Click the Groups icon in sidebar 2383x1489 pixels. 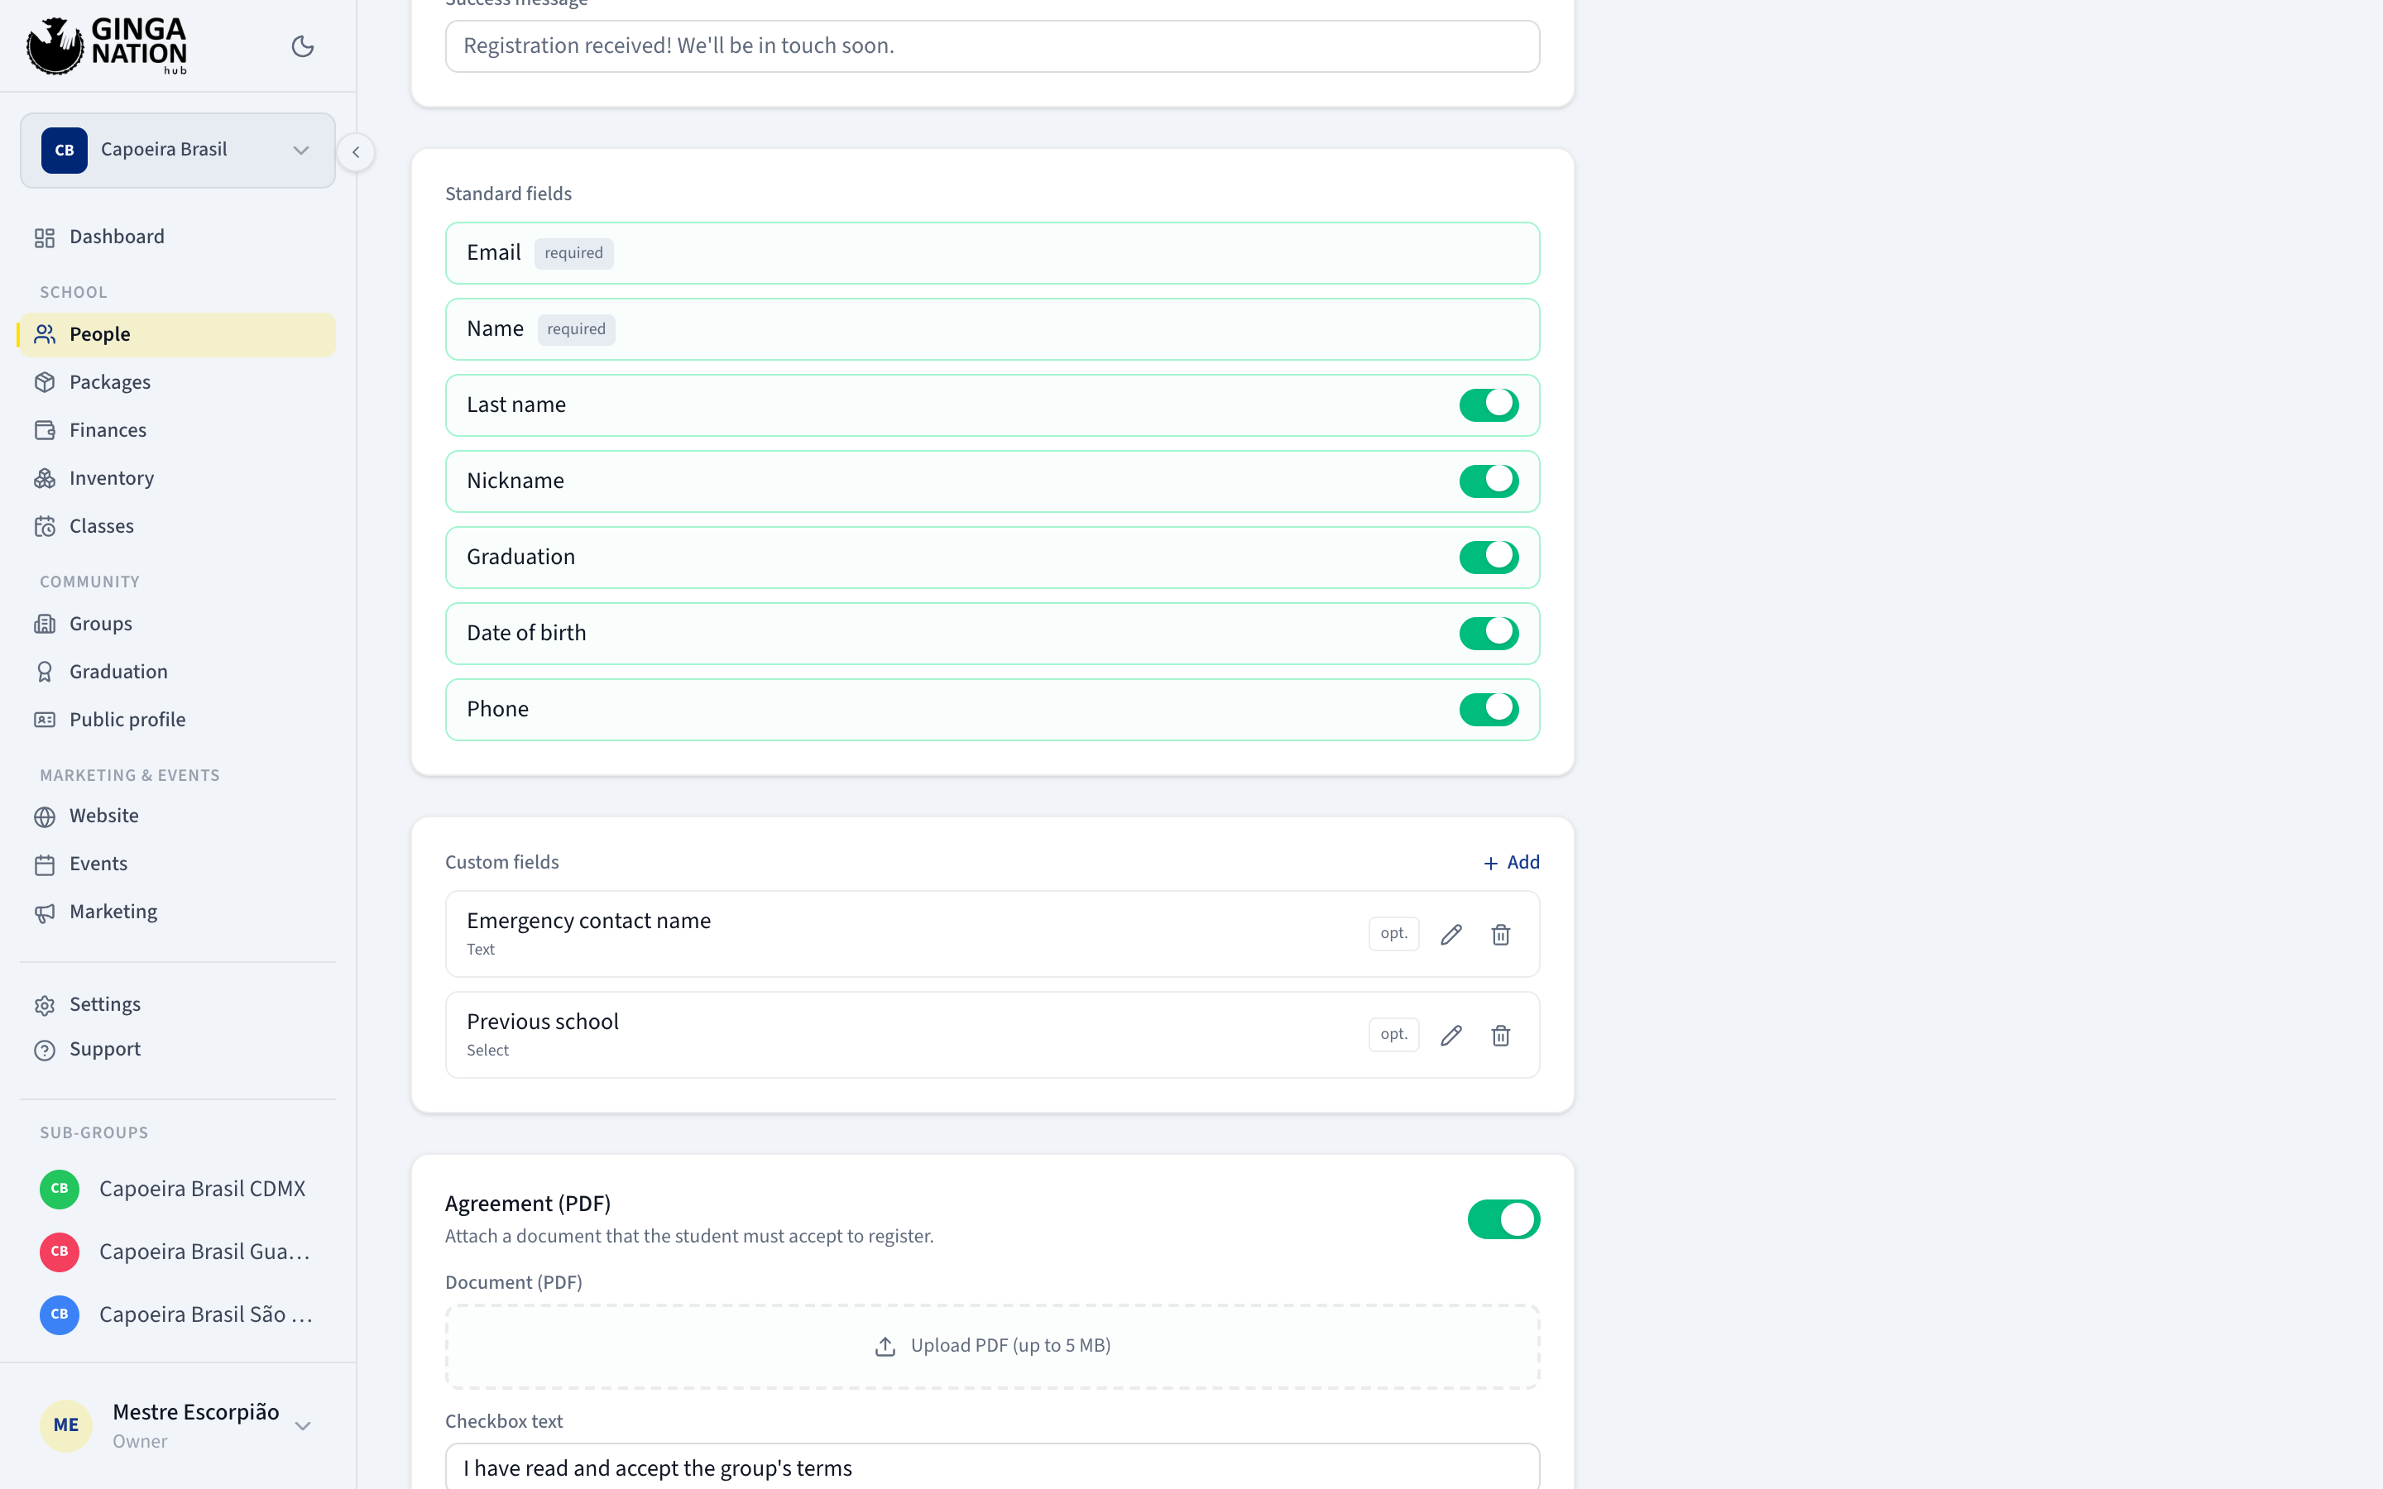[x=45, y=625]
